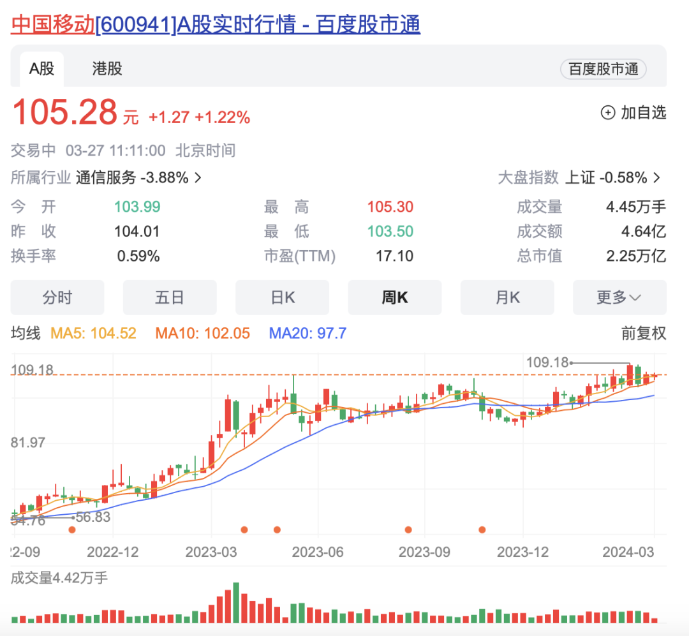Screen dimensions: 689x636
Task: Open the 中国移动[600941]A股实时行情 title link
Action: (216, 24)
